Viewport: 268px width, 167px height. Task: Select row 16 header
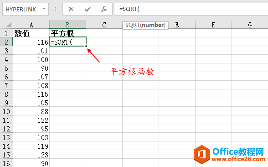pyautogui.click(x=6, y=163)
